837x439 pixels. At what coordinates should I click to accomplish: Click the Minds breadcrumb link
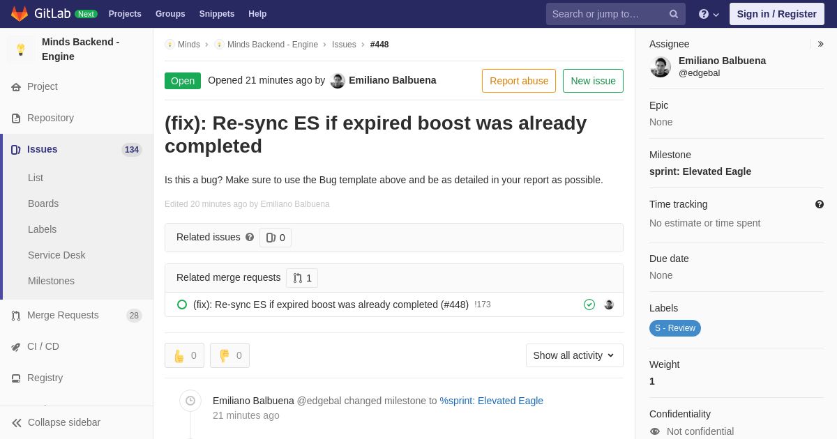point(189,45)
